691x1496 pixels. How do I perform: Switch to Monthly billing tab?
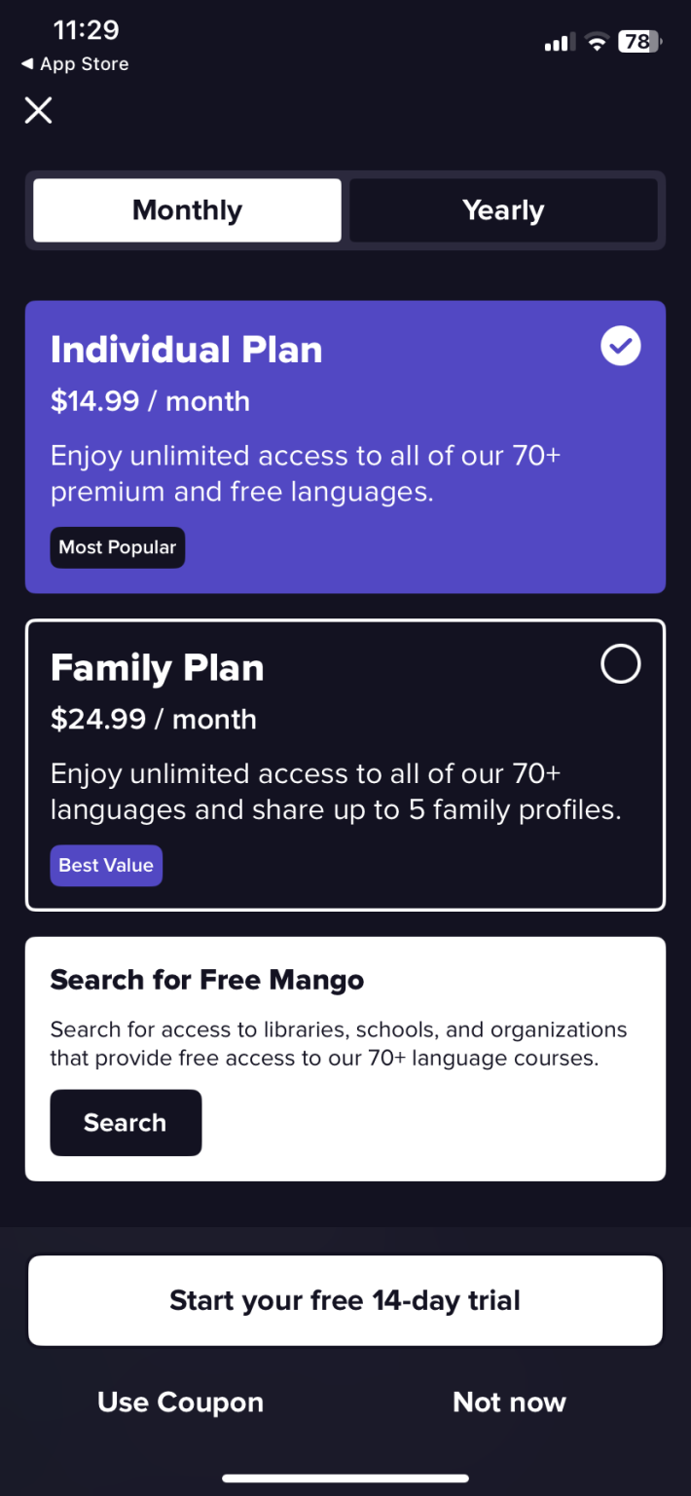pos(188,210)
